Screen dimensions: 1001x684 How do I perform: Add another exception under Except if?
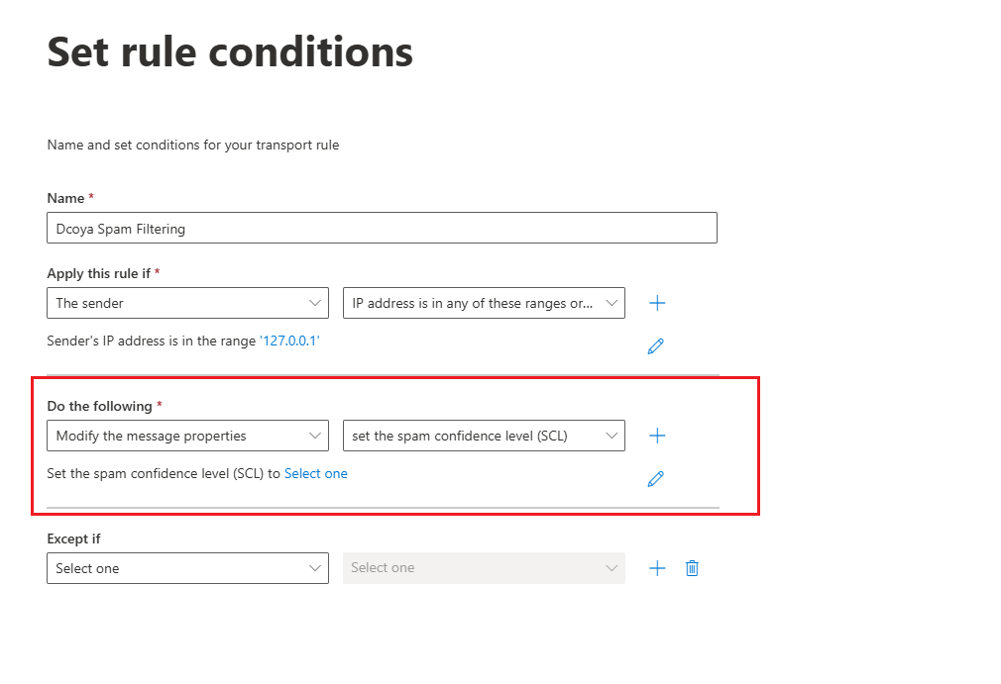(x=657, y=568)
